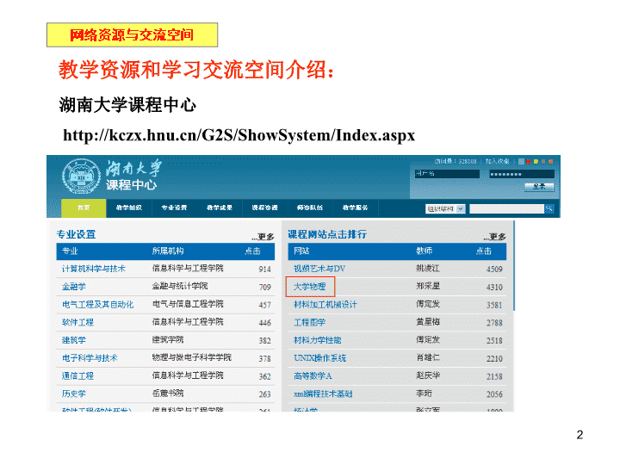Click 更多 in the 课程网站点击排行 panel

[x=494, y=237]
